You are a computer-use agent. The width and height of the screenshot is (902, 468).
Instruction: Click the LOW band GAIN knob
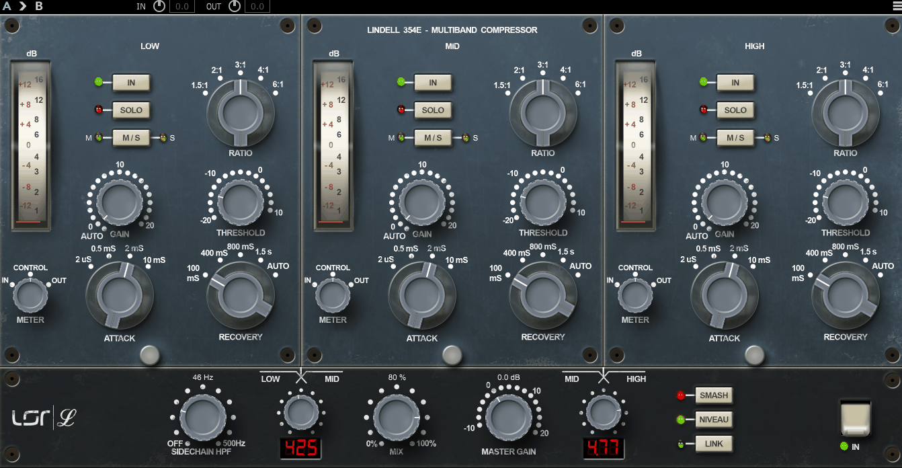click(119, 202)
